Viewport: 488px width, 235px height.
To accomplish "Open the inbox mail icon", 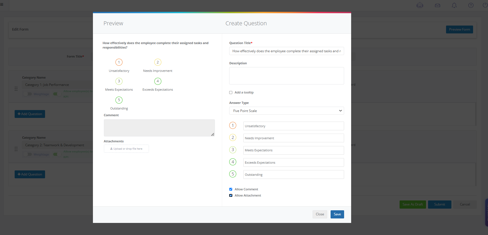I will [437, 5].
